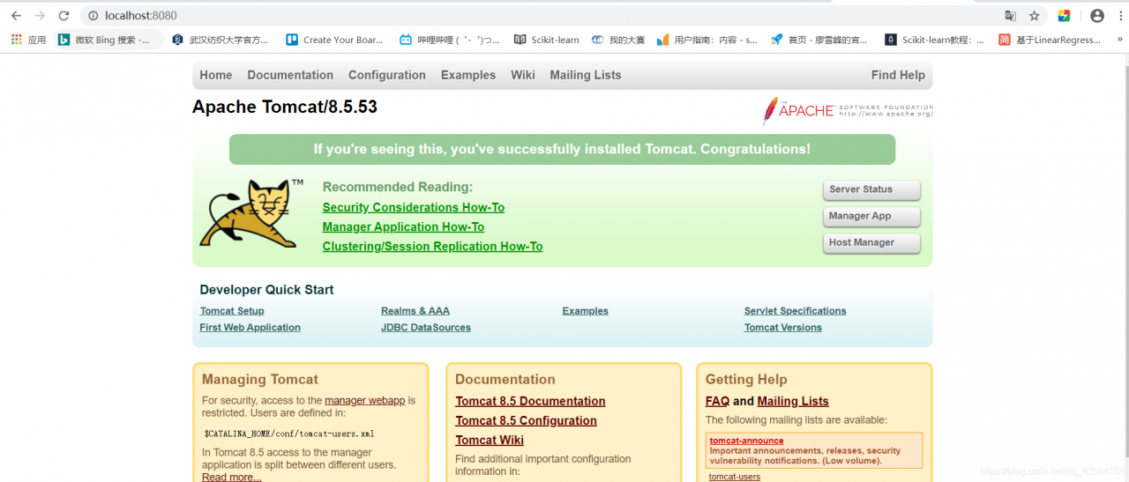Open the 基于LinearRegress bookmark
This screenshot has width=1129, height=482.
click(x=1050, y=40)
